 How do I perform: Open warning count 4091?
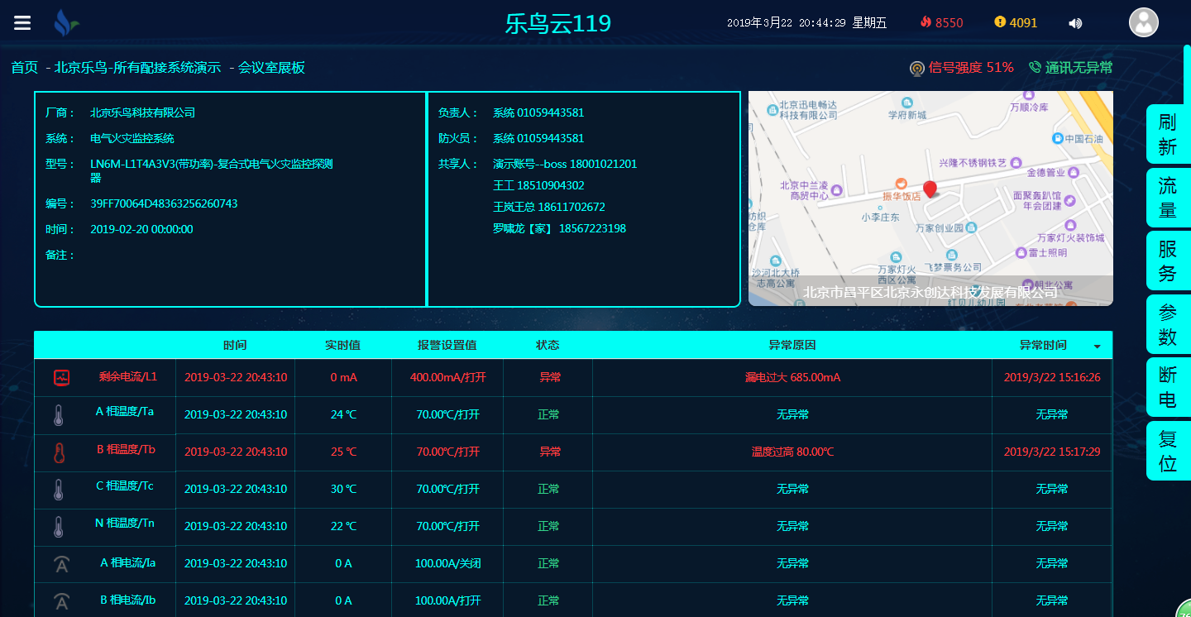pyautogui.click(x=1016, y=22)
